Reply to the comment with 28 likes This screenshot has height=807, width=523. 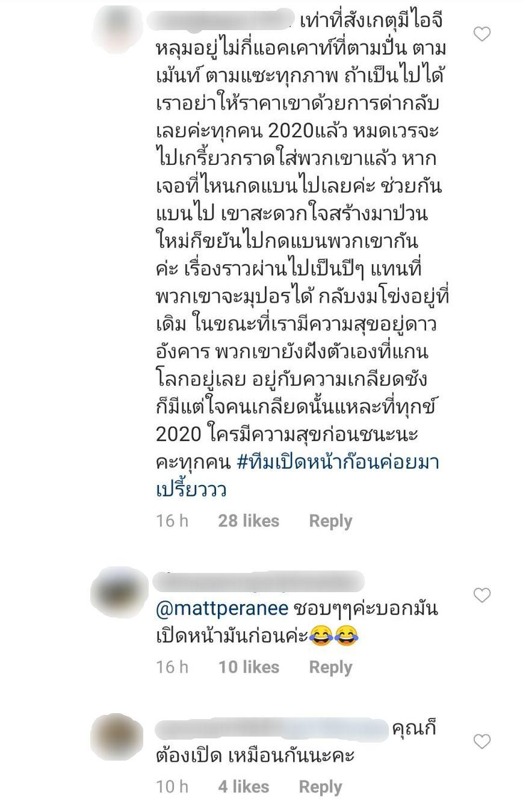click(330, 521)
